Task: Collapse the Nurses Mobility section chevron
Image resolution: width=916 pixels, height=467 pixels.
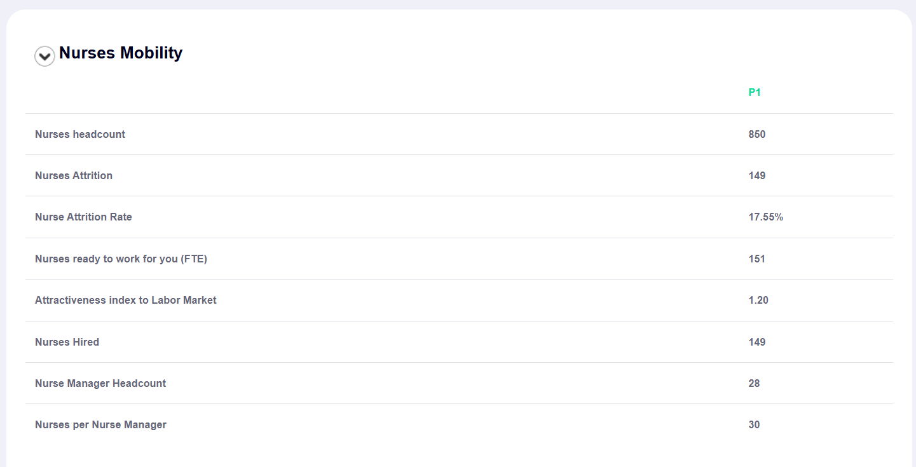Action: click(44, 57)
